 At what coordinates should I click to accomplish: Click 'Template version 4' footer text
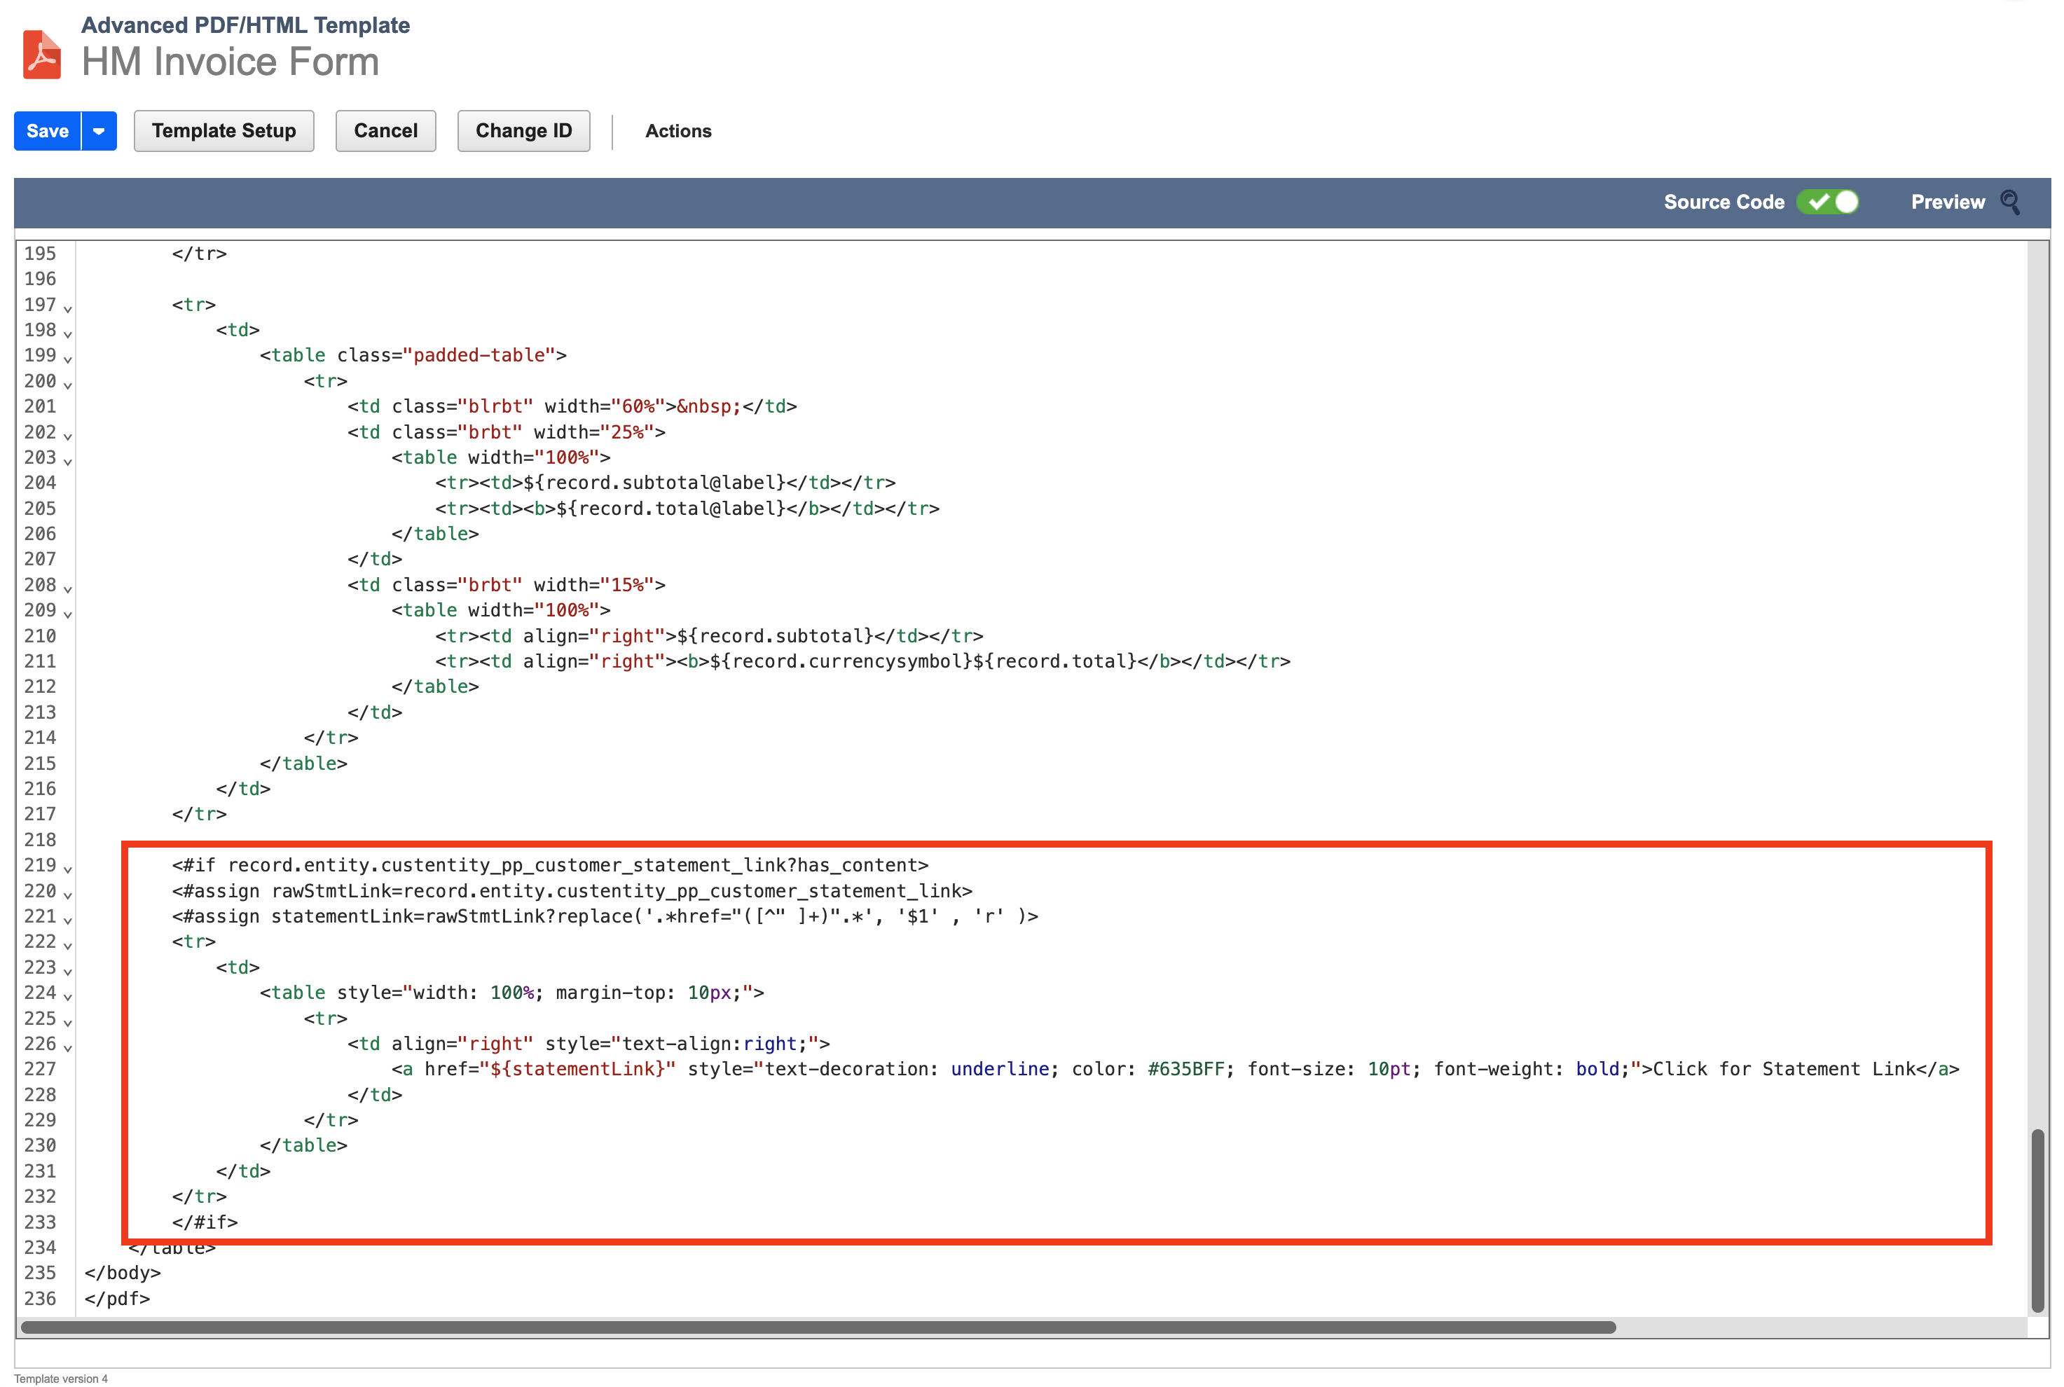coord(61,1378)
